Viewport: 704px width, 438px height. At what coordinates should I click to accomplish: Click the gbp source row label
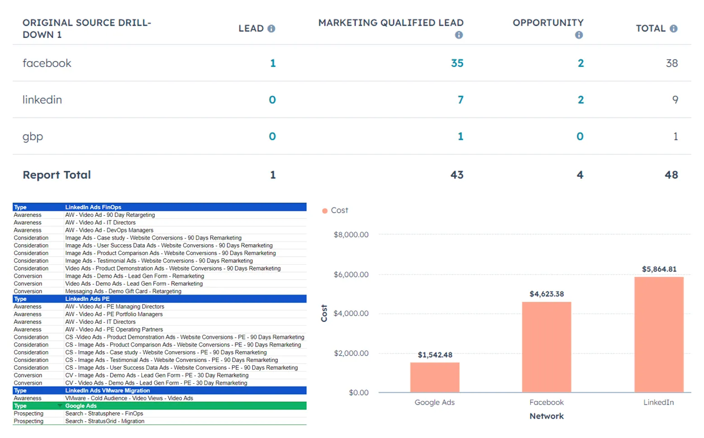(33, 137)
